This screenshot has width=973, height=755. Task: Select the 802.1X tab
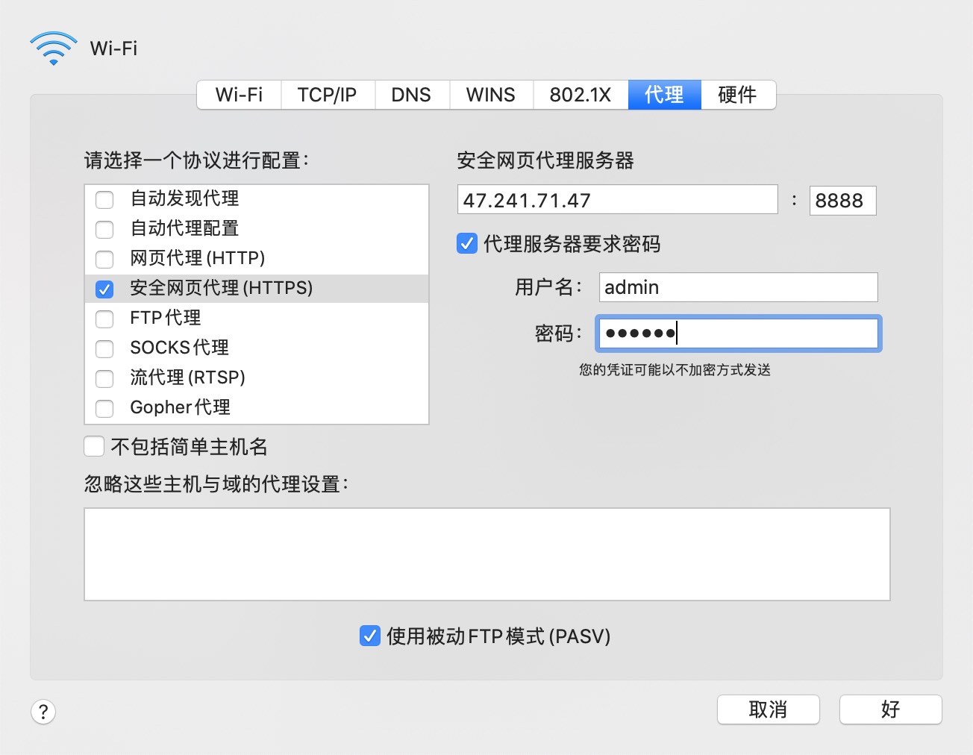581,95
